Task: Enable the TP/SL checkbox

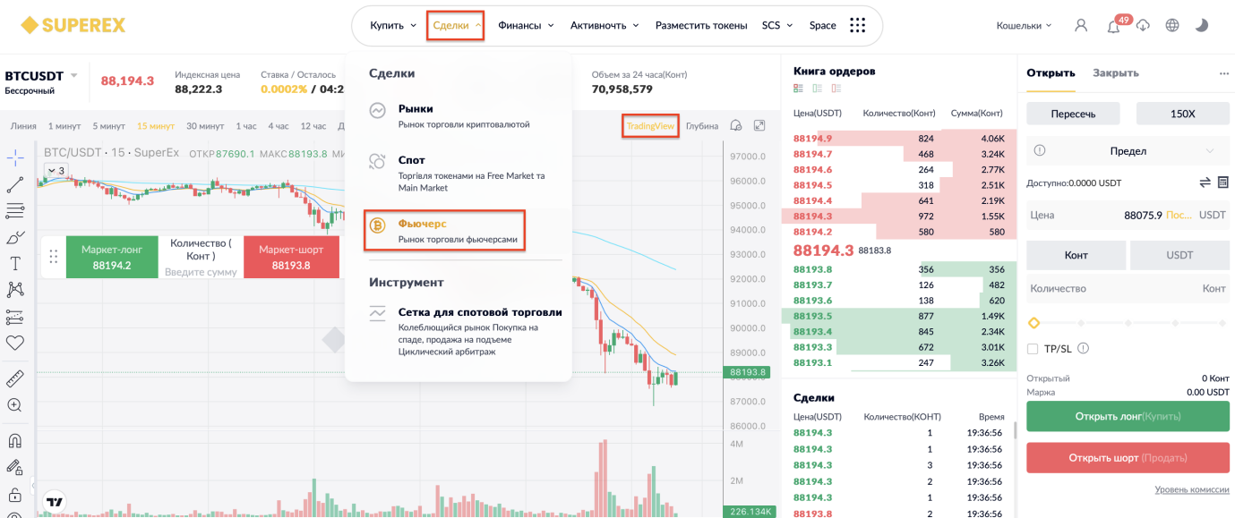Action: pyautogui.click(x=1033, y=349)
